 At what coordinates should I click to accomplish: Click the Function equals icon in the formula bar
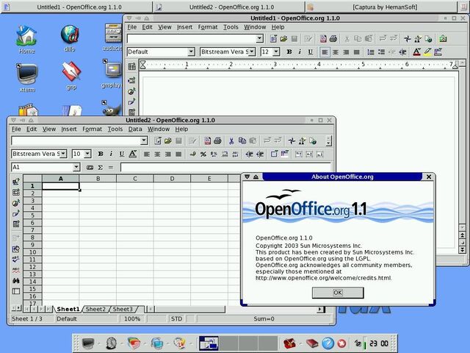(x=111, y=168)
